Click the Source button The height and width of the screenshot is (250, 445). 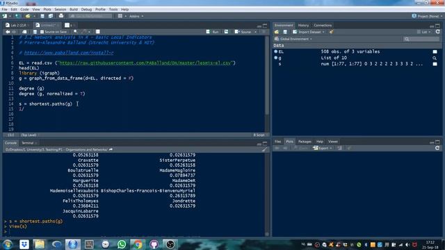243,32
